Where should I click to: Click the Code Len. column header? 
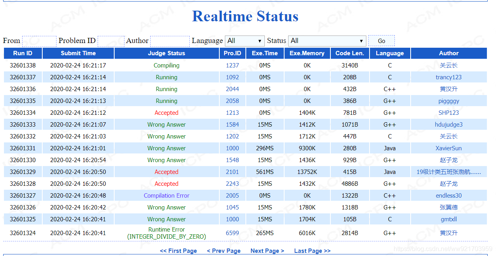350,53
